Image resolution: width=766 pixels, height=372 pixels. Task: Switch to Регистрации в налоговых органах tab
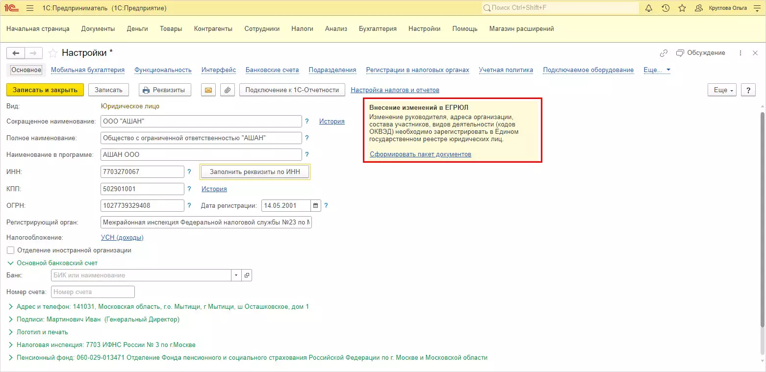tap(418, 70)
